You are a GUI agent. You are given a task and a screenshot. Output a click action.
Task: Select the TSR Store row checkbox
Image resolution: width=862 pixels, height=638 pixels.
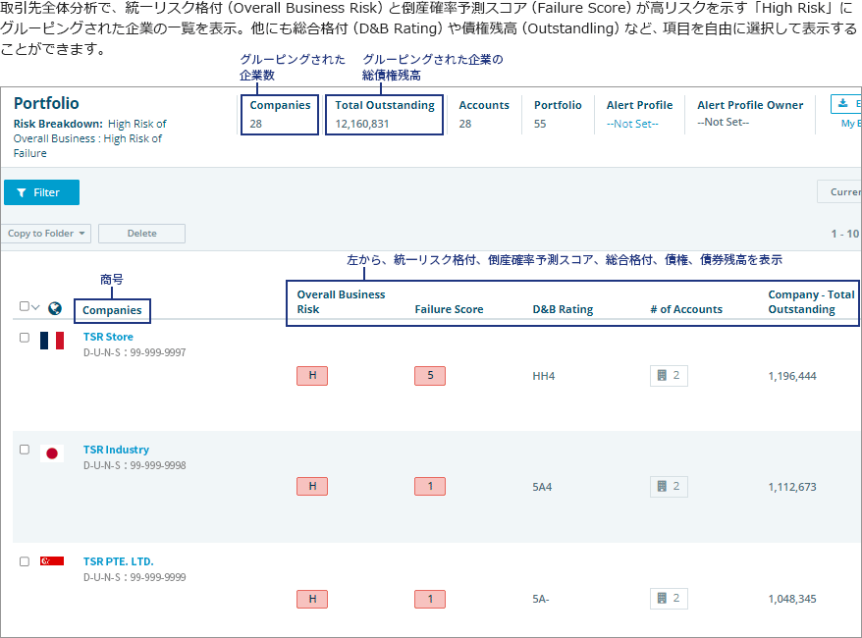click(25, 338)
